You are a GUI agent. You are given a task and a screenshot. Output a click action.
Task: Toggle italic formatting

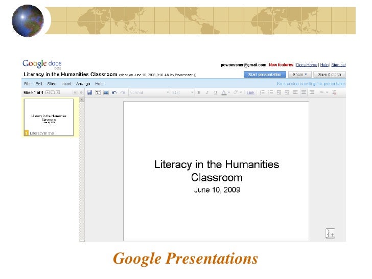pyautogui.click(x=207, y=92)
